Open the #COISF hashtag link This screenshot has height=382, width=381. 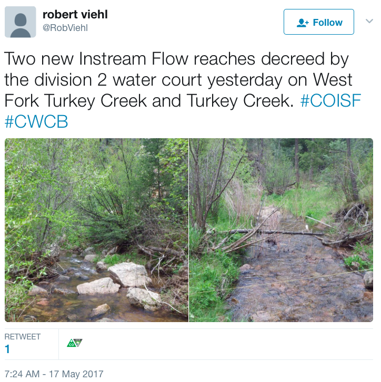coord(330,100)
